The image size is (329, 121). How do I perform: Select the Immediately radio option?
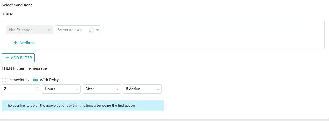4,80
